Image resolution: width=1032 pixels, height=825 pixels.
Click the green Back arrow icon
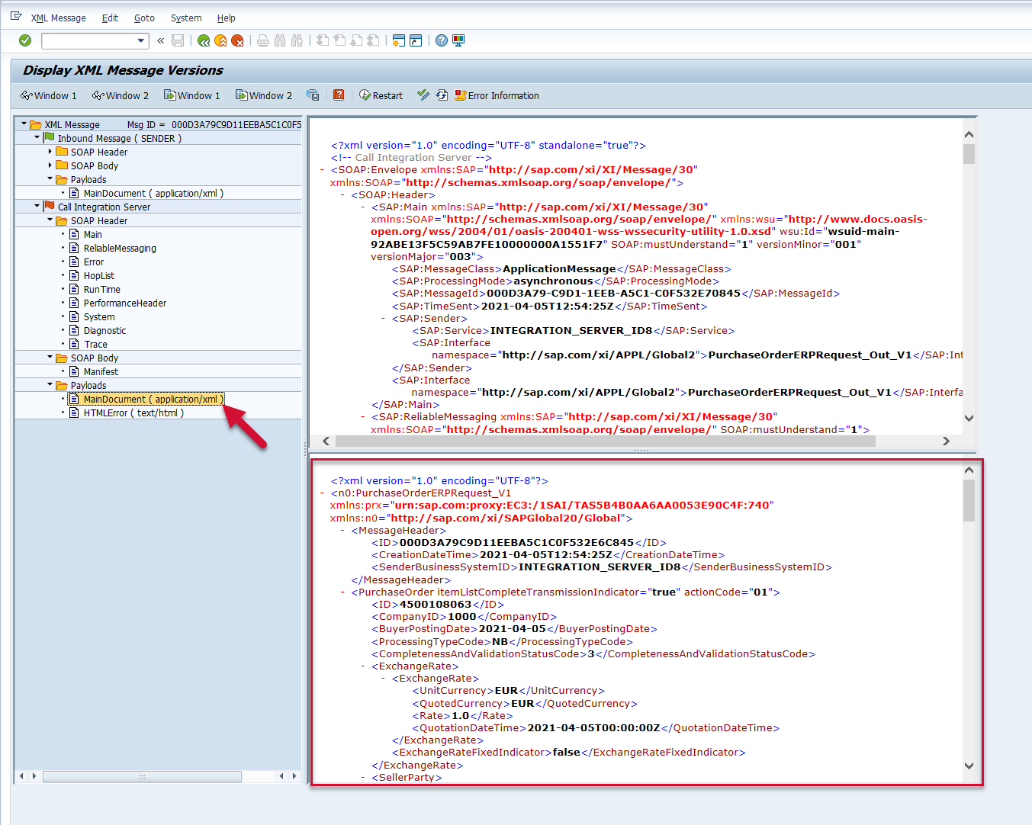[x=204, y=40]
